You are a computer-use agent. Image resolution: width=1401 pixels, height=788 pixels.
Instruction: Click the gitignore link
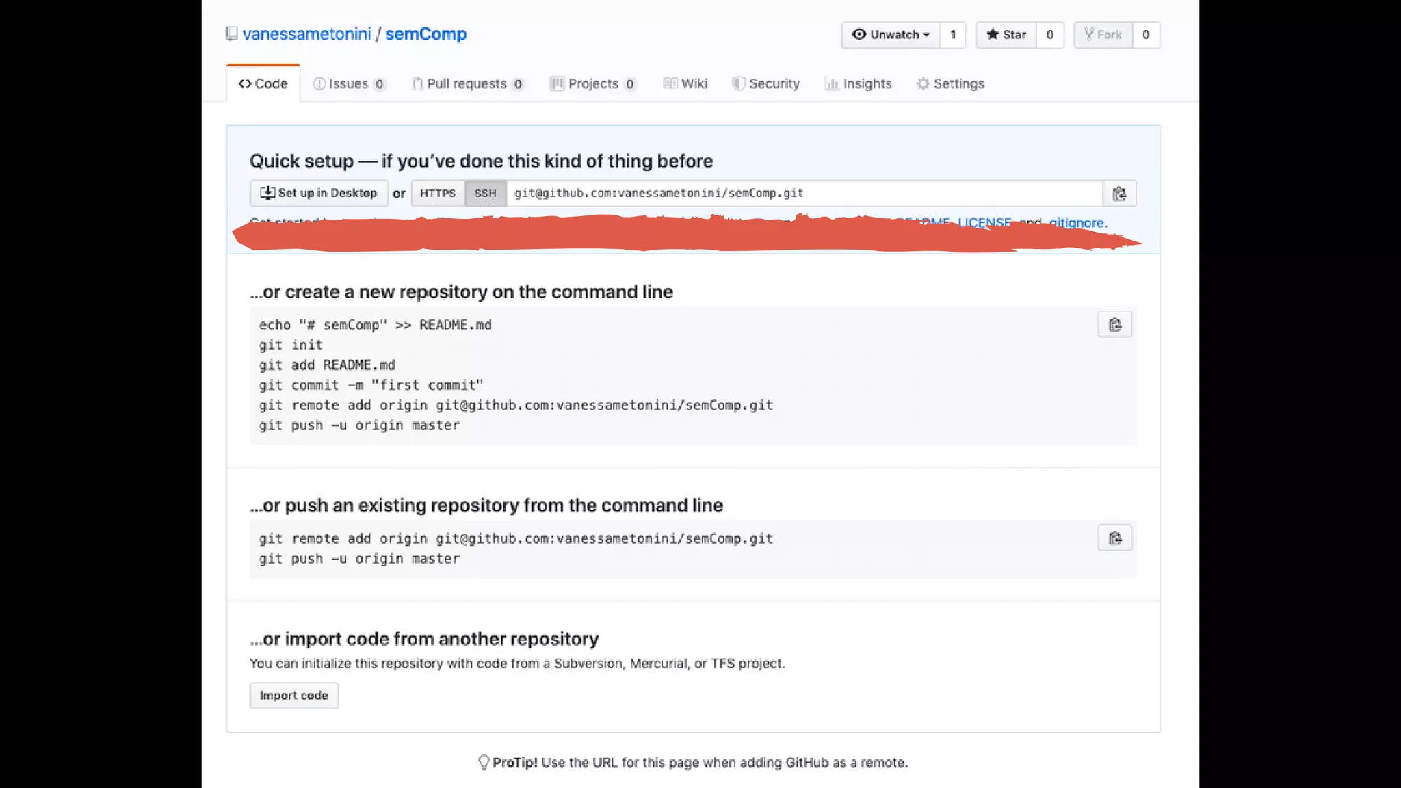1076,222
